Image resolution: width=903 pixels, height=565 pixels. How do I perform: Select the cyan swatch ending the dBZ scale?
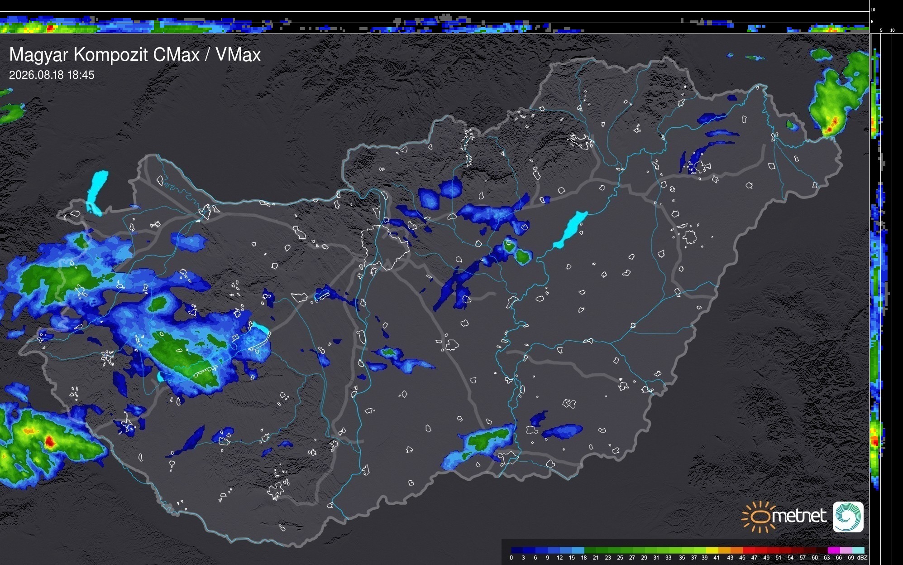click(x=858, y=550)
